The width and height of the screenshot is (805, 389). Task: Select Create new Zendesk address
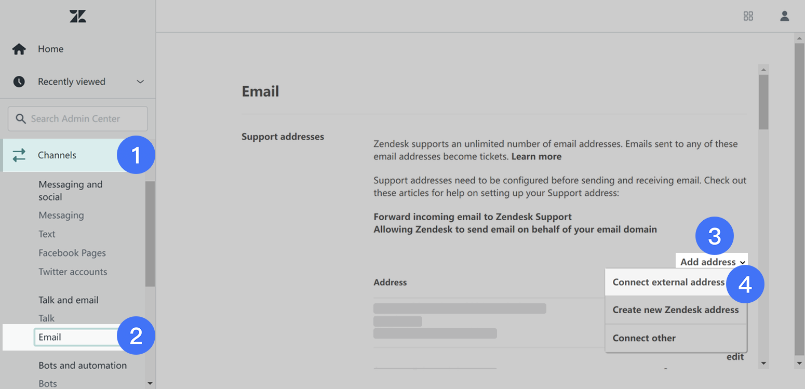[x=676, y=310]
